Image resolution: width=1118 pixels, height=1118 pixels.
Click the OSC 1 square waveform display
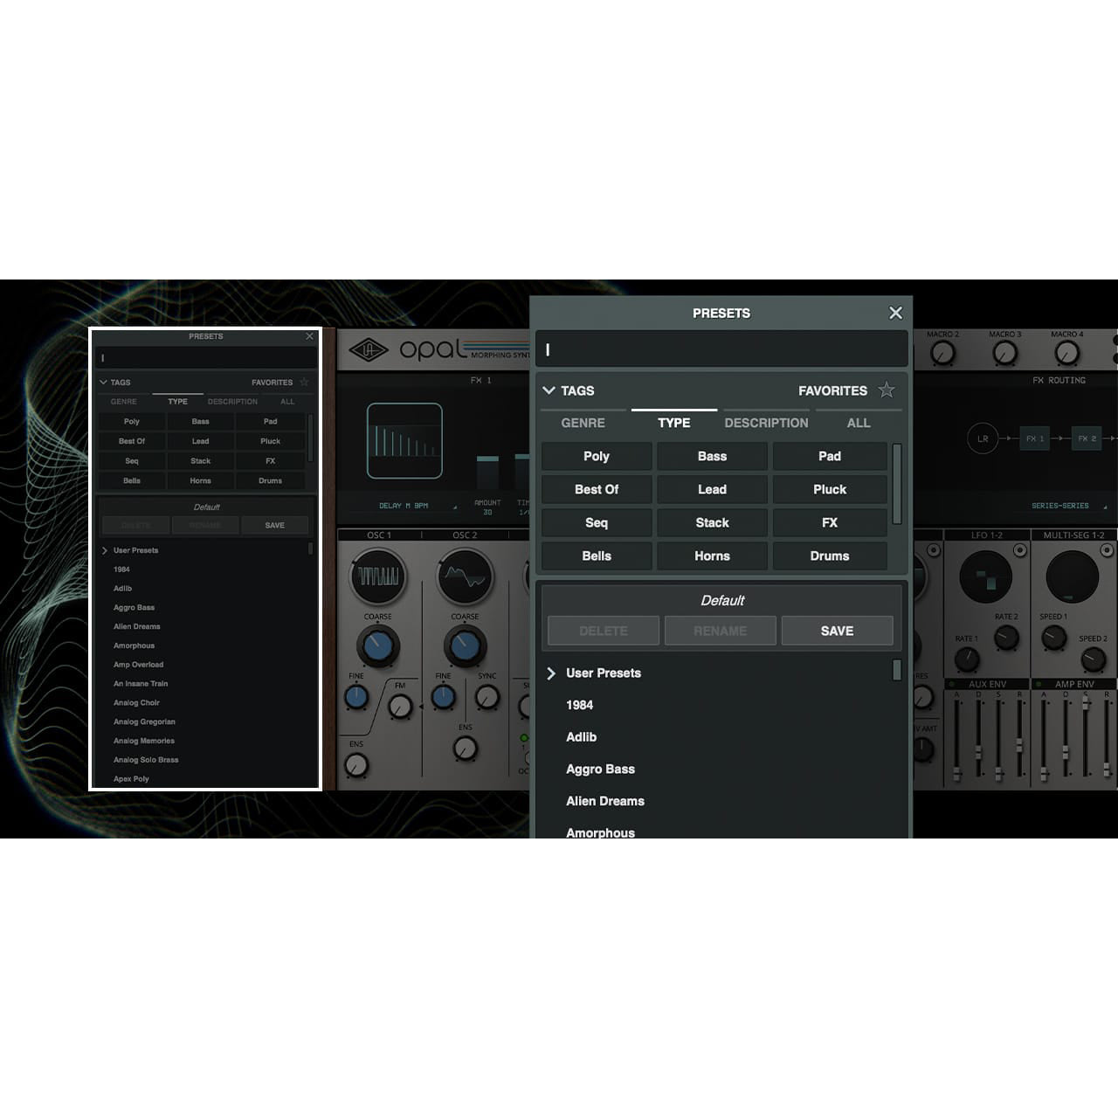tap(378, 576)
